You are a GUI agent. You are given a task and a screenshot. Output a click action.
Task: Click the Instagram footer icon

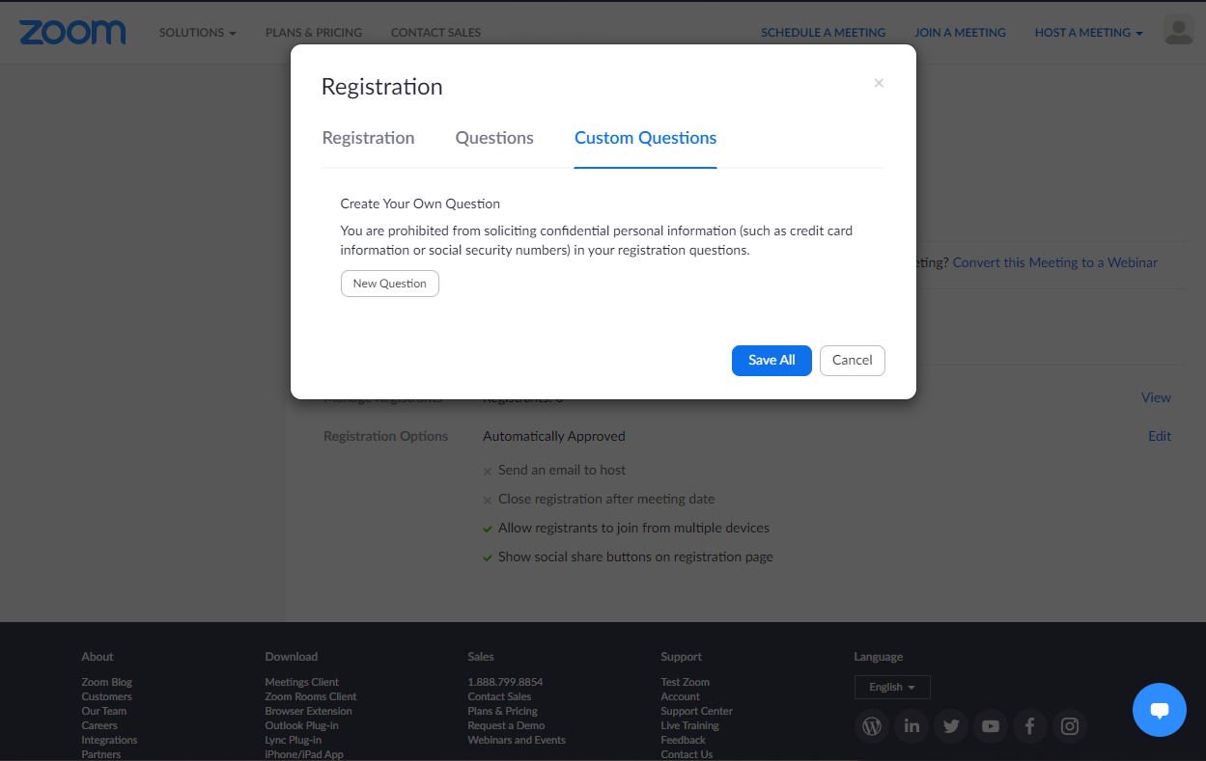(1070, 726)
